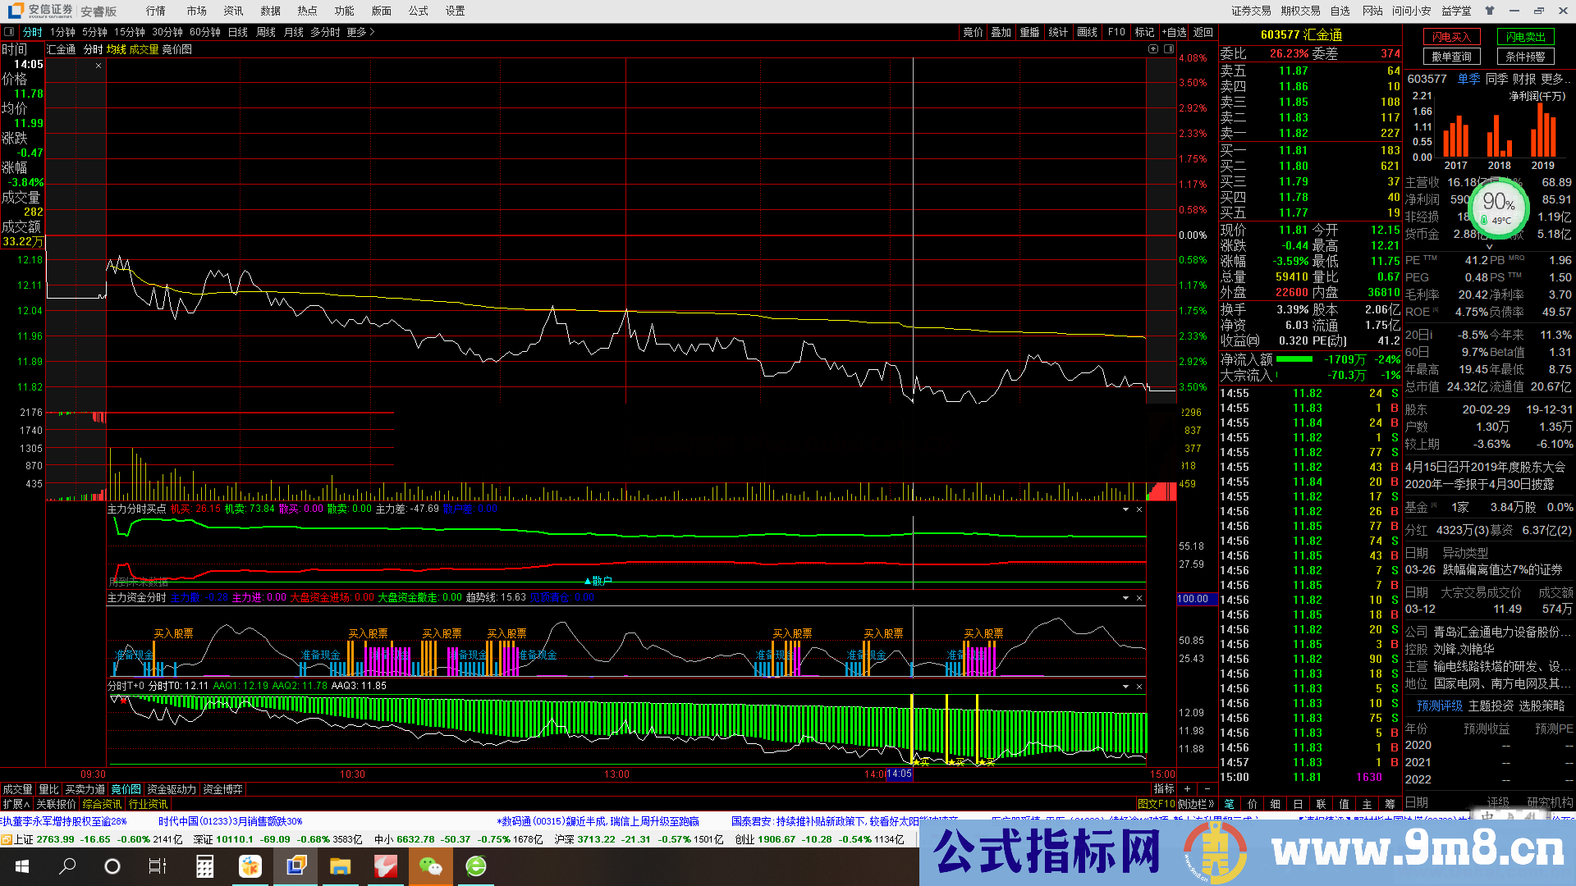Select the 画线 drawing tool
Screen dimensions: 1576x886
coord(1088,32)
